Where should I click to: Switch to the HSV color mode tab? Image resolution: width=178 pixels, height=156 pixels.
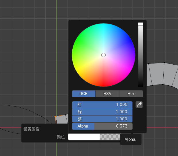point(107,94)
